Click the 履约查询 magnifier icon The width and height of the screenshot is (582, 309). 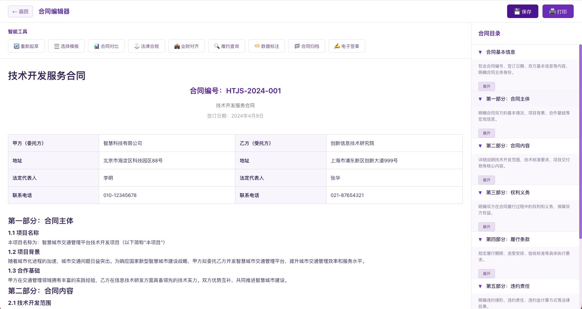[217, 46]
